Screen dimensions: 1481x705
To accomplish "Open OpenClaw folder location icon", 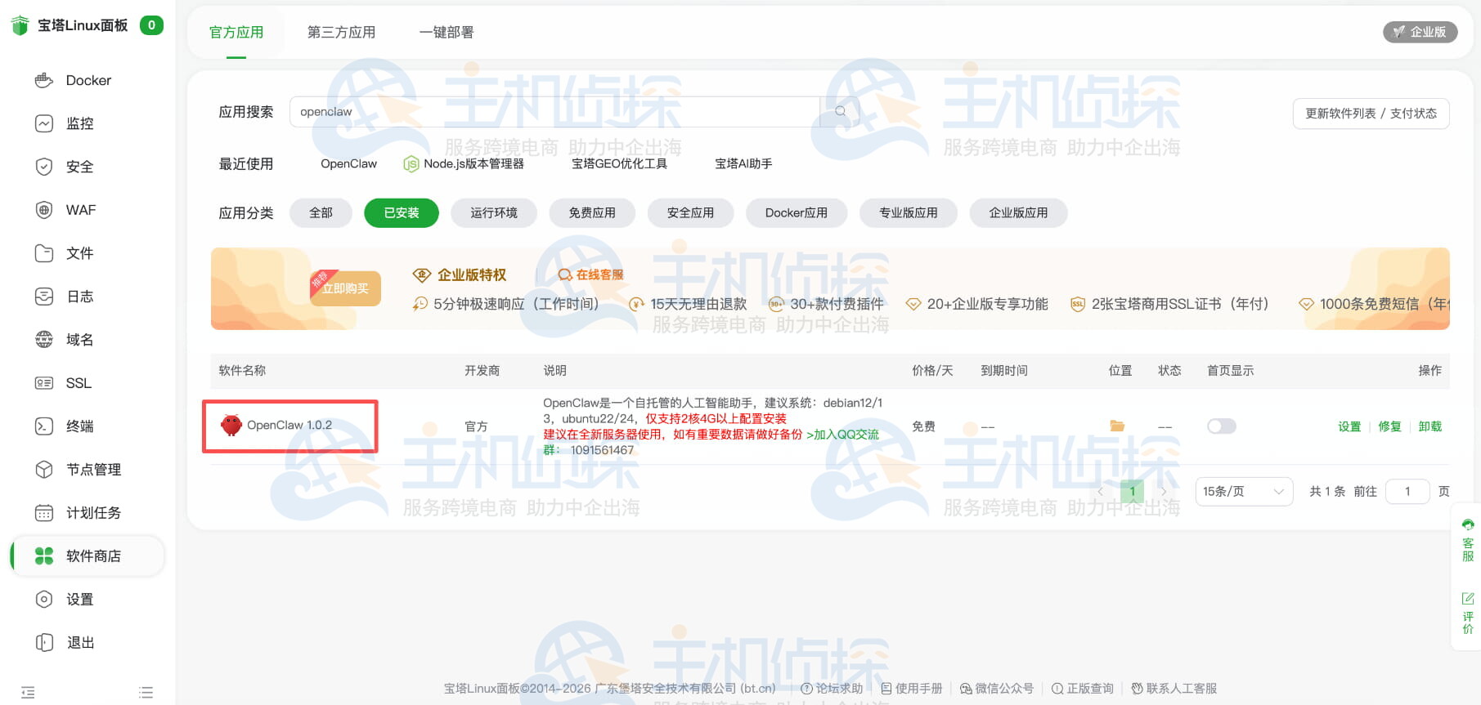I will [x=1117, y=426].
